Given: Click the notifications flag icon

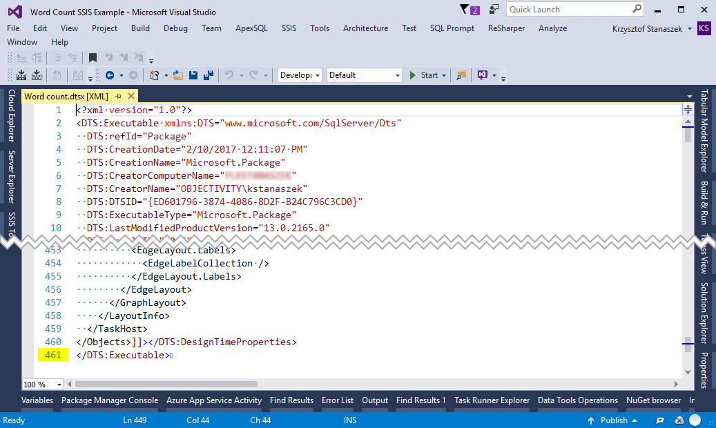Looking at the screenshot, I should click(465, 9).
